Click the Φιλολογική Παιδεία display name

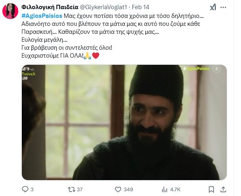50,7
